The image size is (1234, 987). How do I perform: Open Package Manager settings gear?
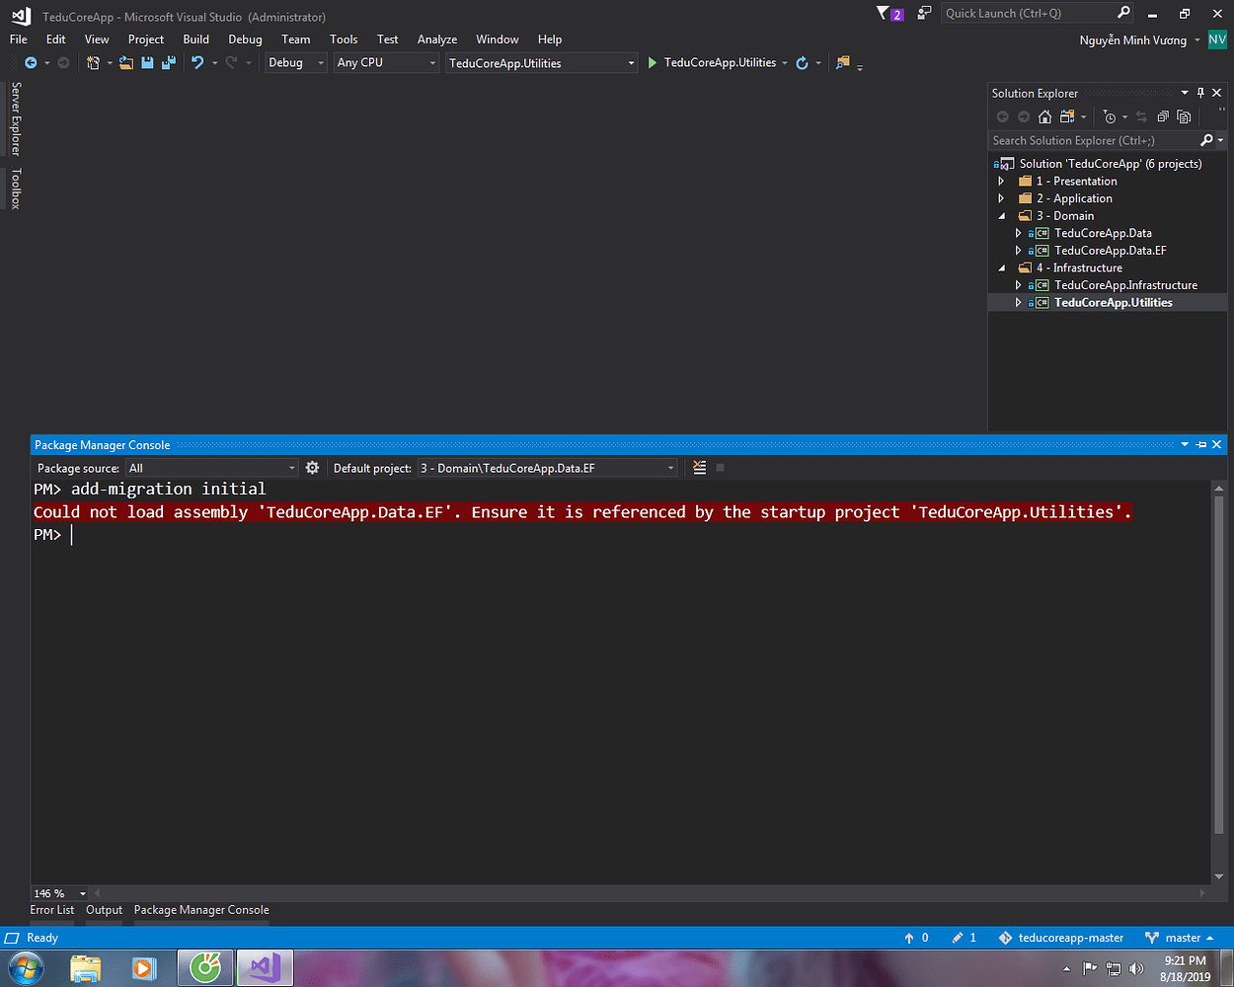[312, 468]
